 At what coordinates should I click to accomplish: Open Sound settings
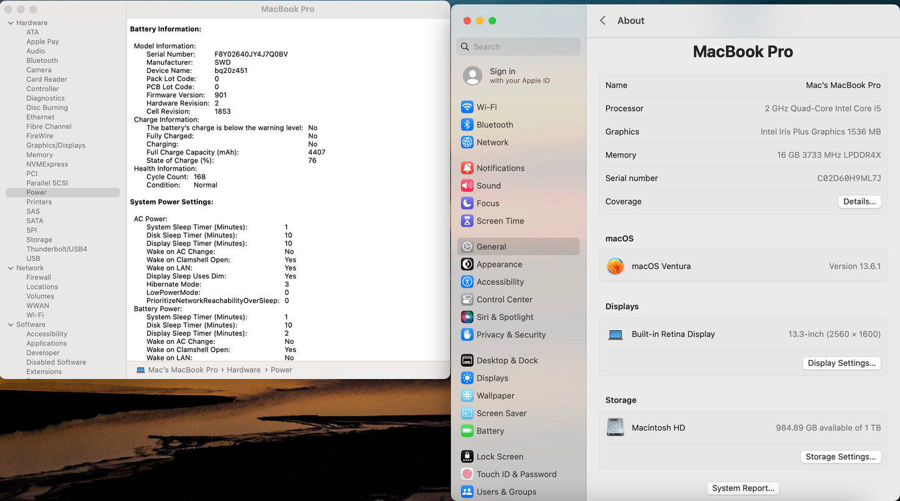point(488,185)
